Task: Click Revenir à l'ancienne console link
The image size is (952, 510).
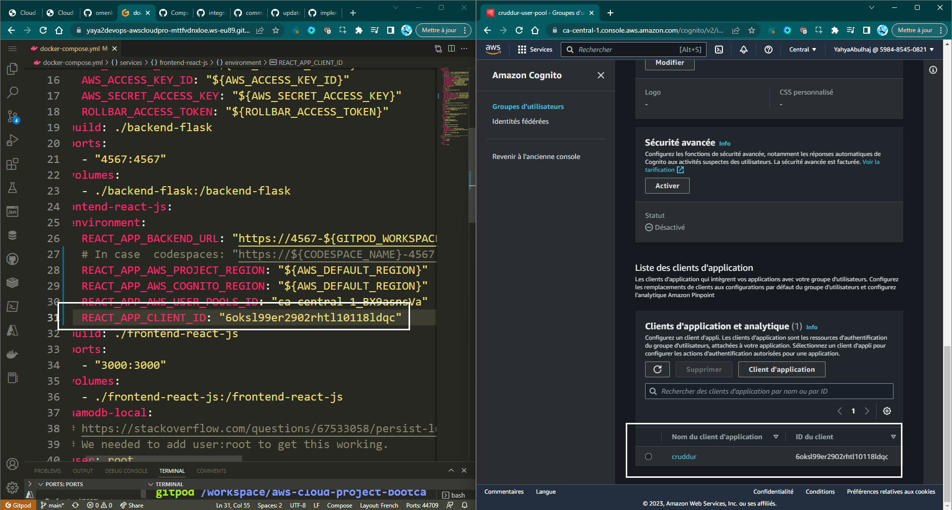Action: pos(536,156)
